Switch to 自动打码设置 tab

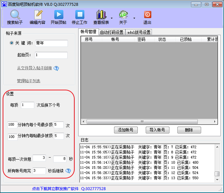tap(112, 32)
